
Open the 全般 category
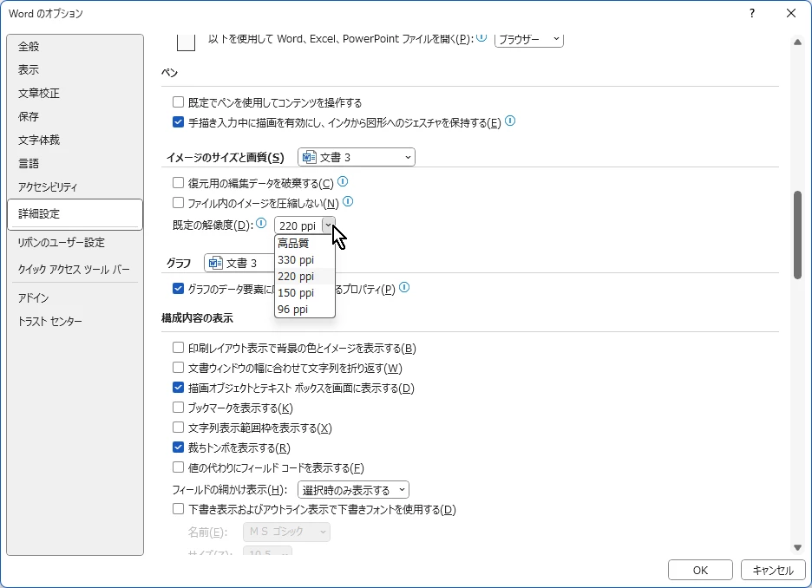(x=75, y=47)
